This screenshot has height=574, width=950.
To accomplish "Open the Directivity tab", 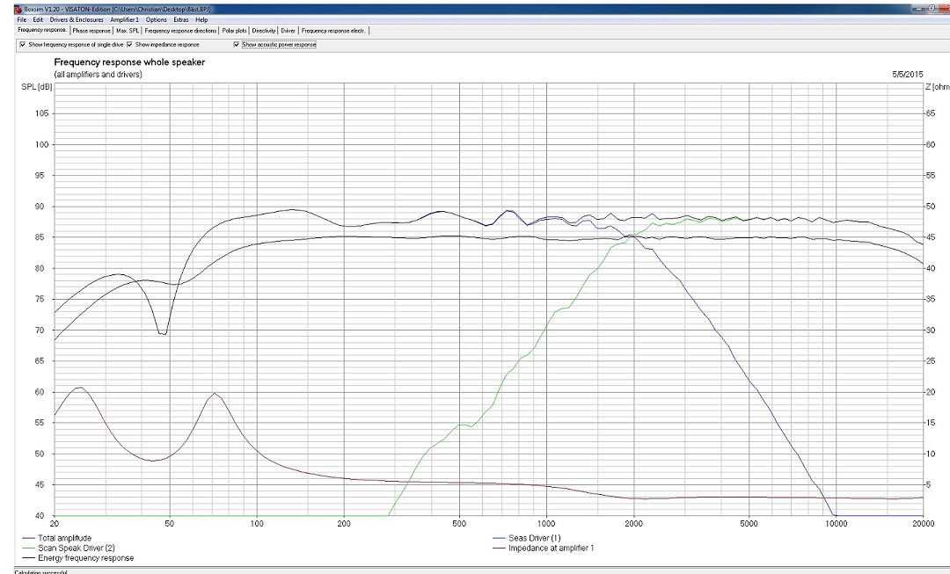I will 264,31.
